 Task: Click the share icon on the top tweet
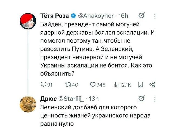point(152,85)
